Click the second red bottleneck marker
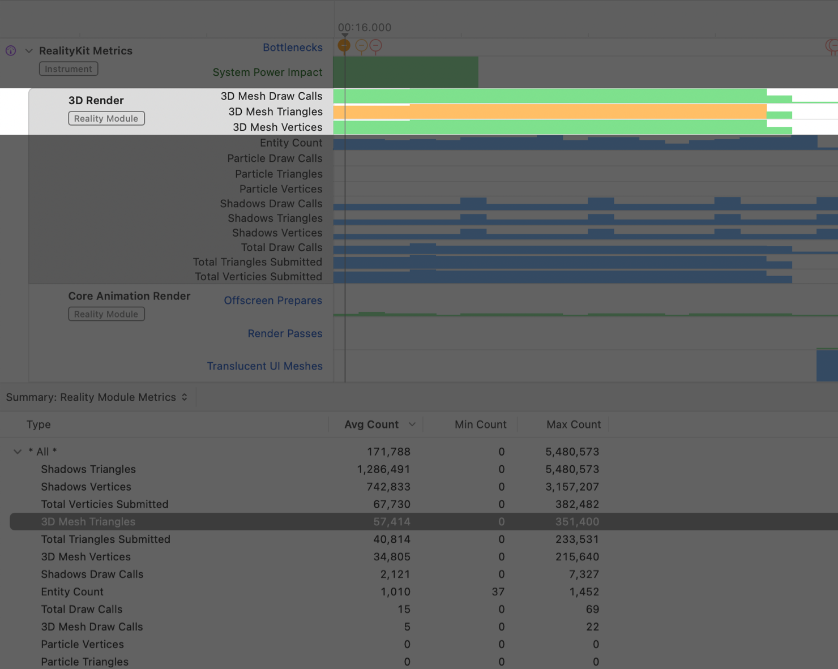 375,45
